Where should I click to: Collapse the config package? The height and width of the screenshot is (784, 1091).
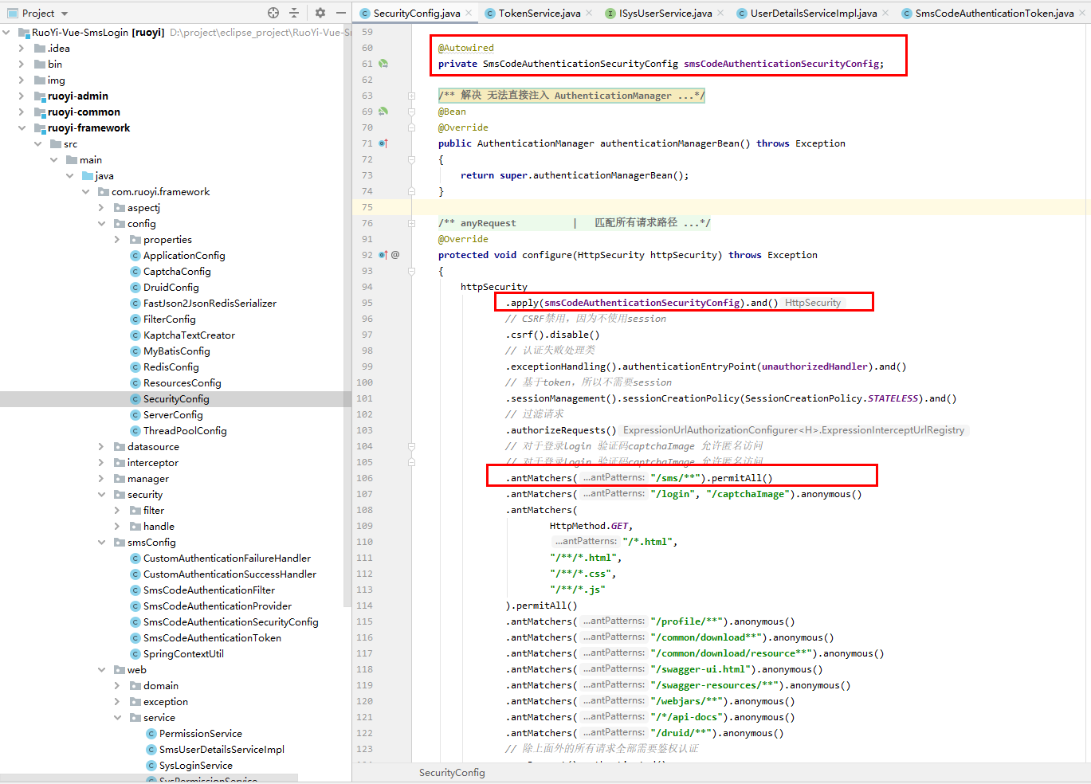[x=101, y=224]
